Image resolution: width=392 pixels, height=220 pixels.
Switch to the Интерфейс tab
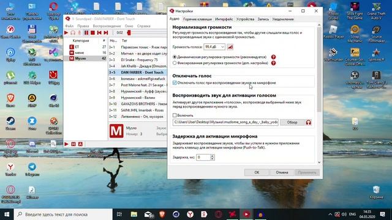pos(224,19)
